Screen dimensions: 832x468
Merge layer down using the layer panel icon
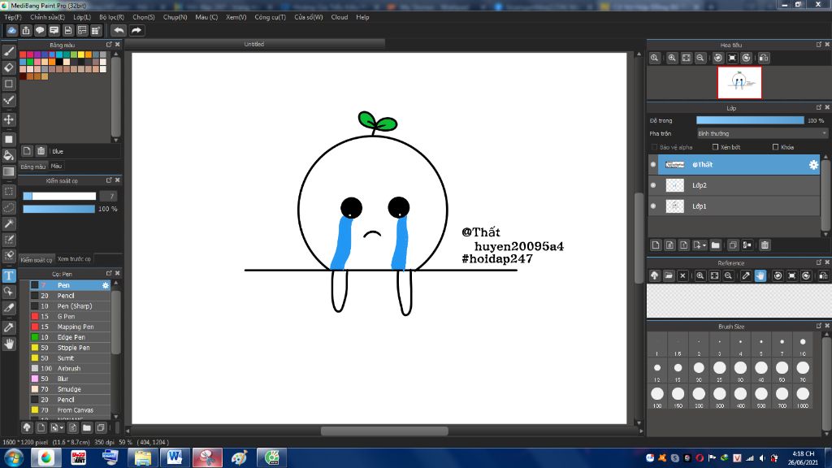747,245
